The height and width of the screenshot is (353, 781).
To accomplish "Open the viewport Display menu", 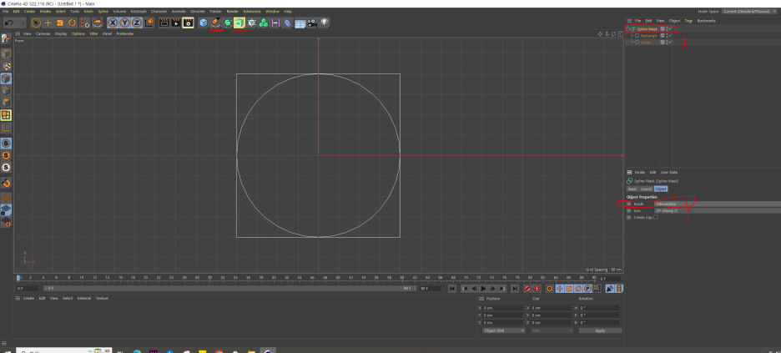I will [61, 33].
